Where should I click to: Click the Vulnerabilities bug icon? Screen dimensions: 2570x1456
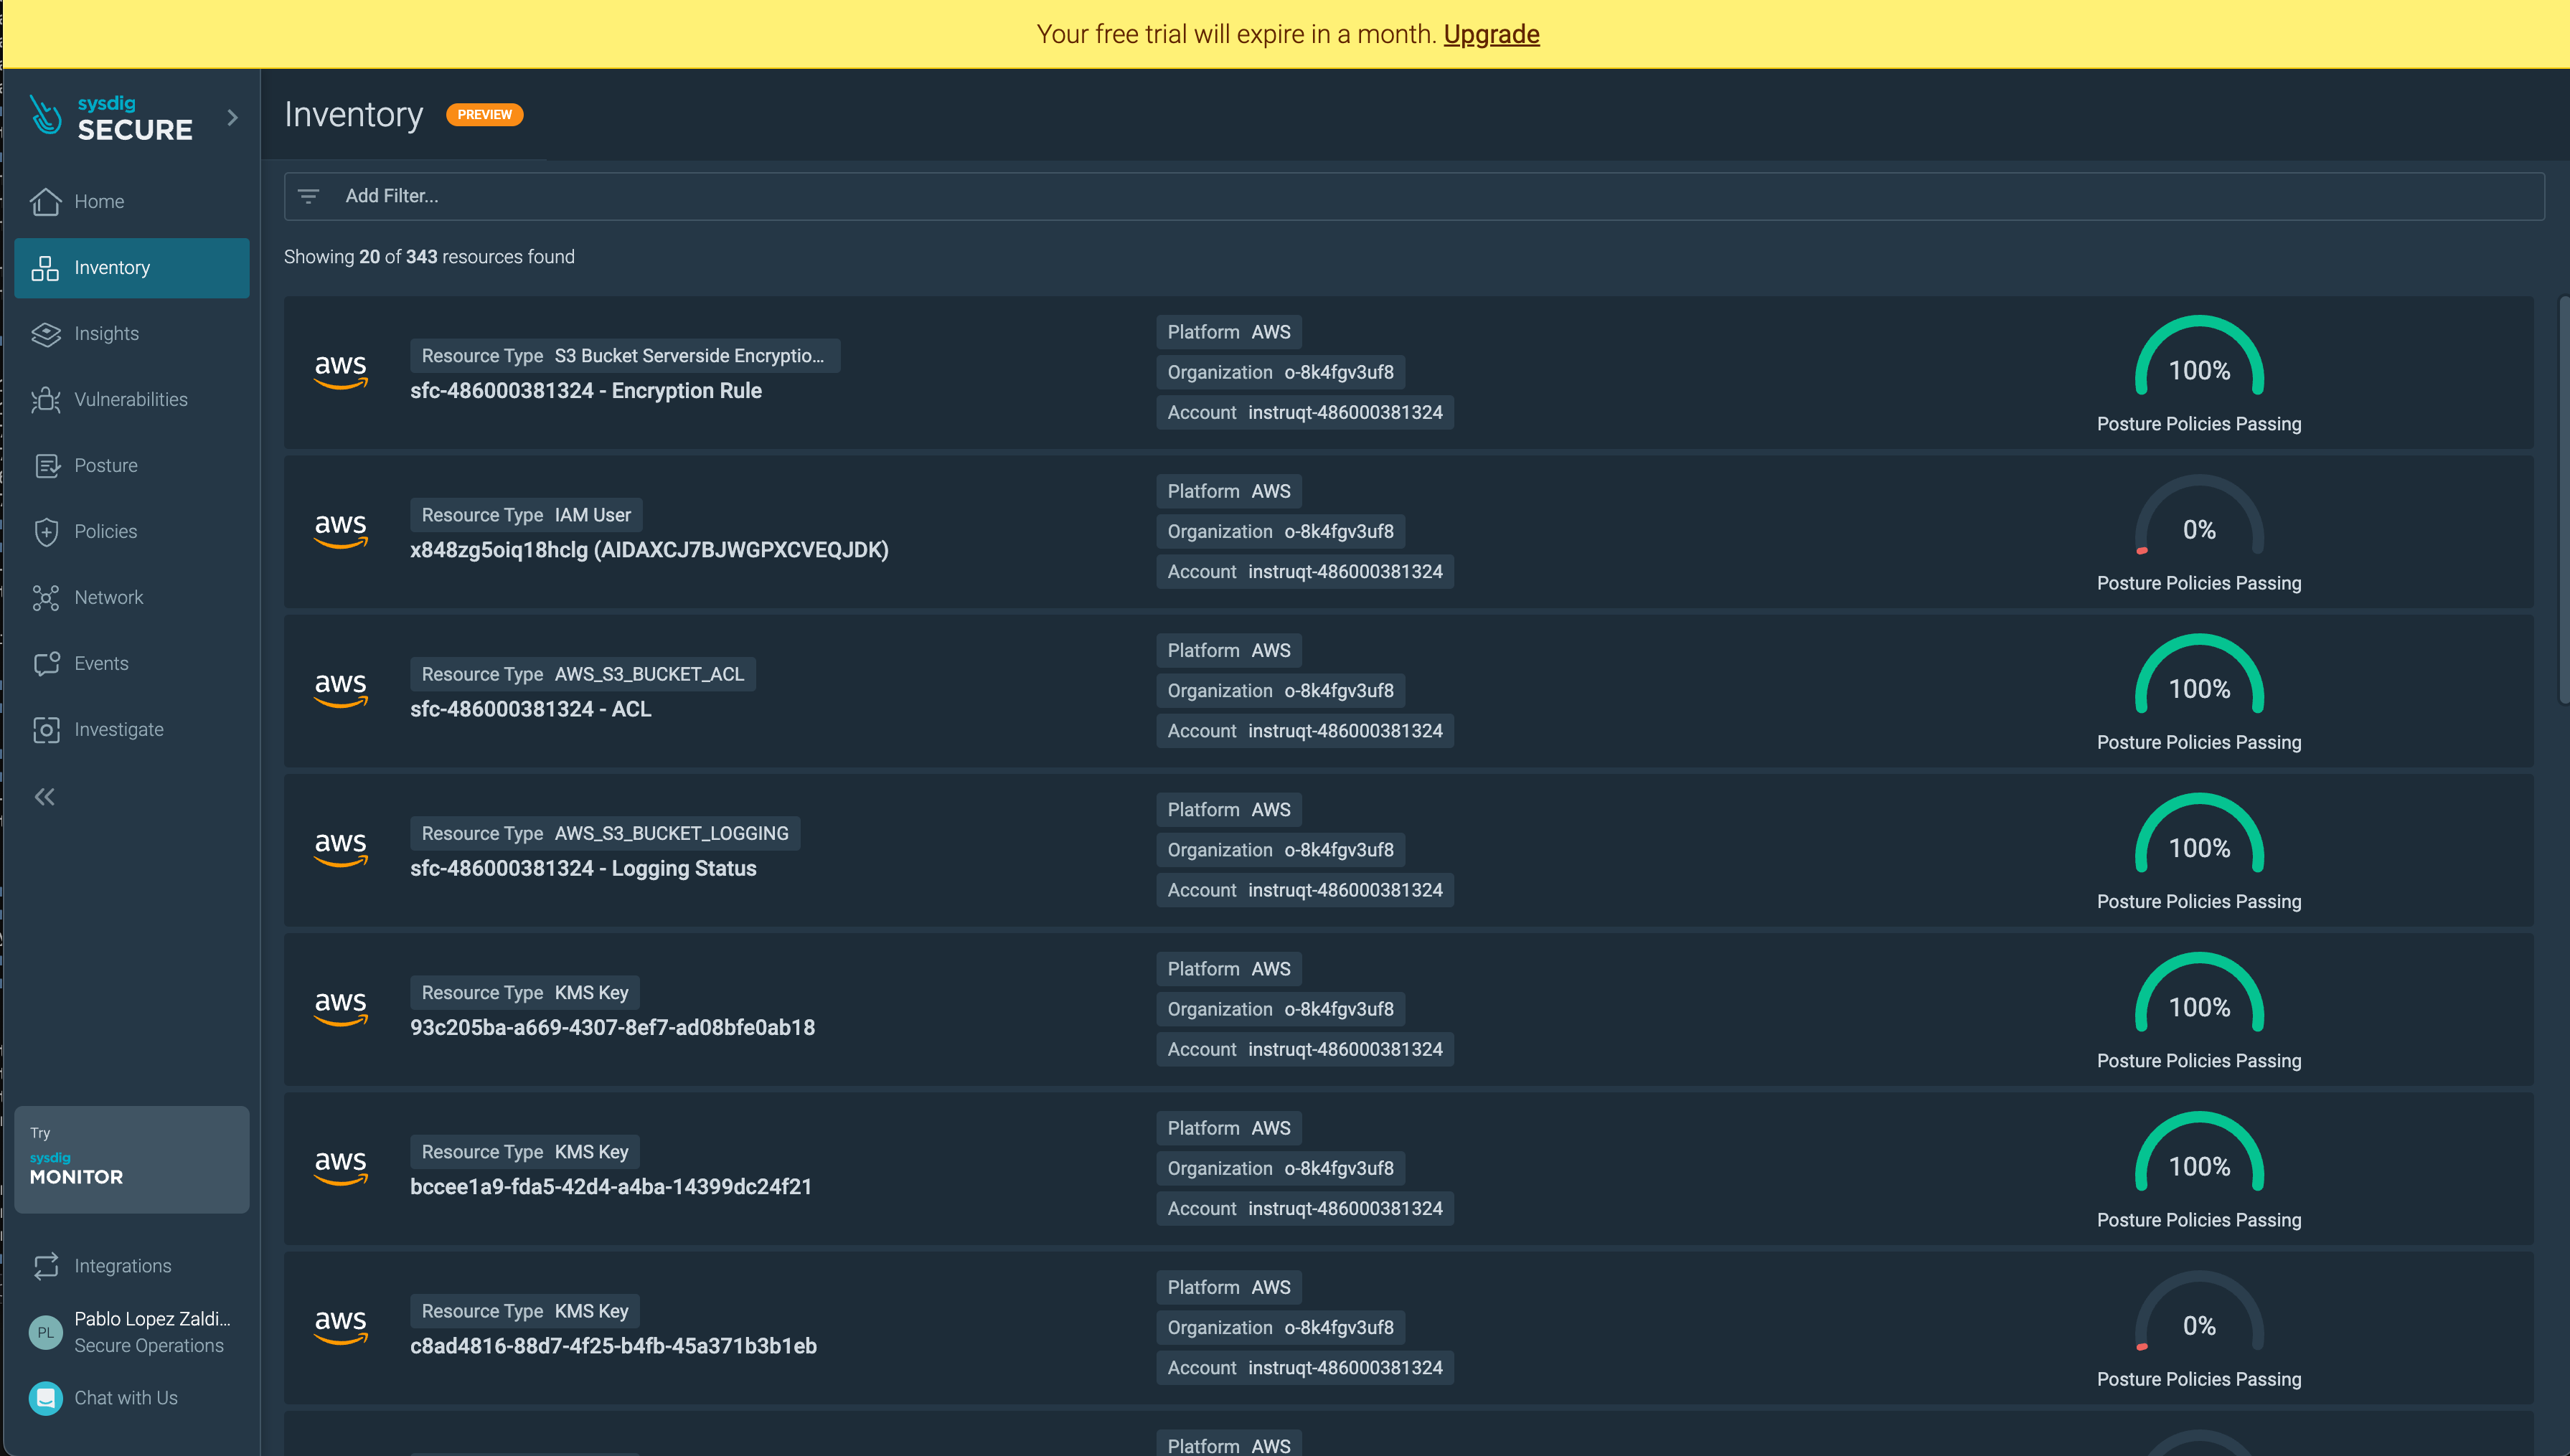point(46,400)
